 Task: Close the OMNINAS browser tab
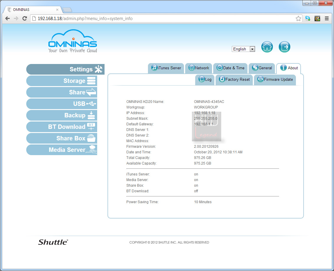[x=57, y=9]
